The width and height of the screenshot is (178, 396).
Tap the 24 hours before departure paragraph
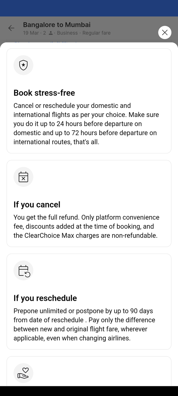[x=86, y=124]
